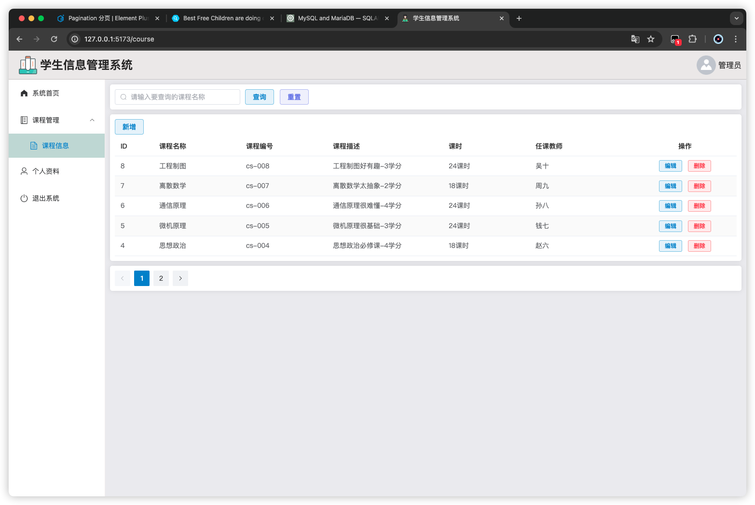
Task: Reload the page with refresh icon
Action: tap(54, 39)
